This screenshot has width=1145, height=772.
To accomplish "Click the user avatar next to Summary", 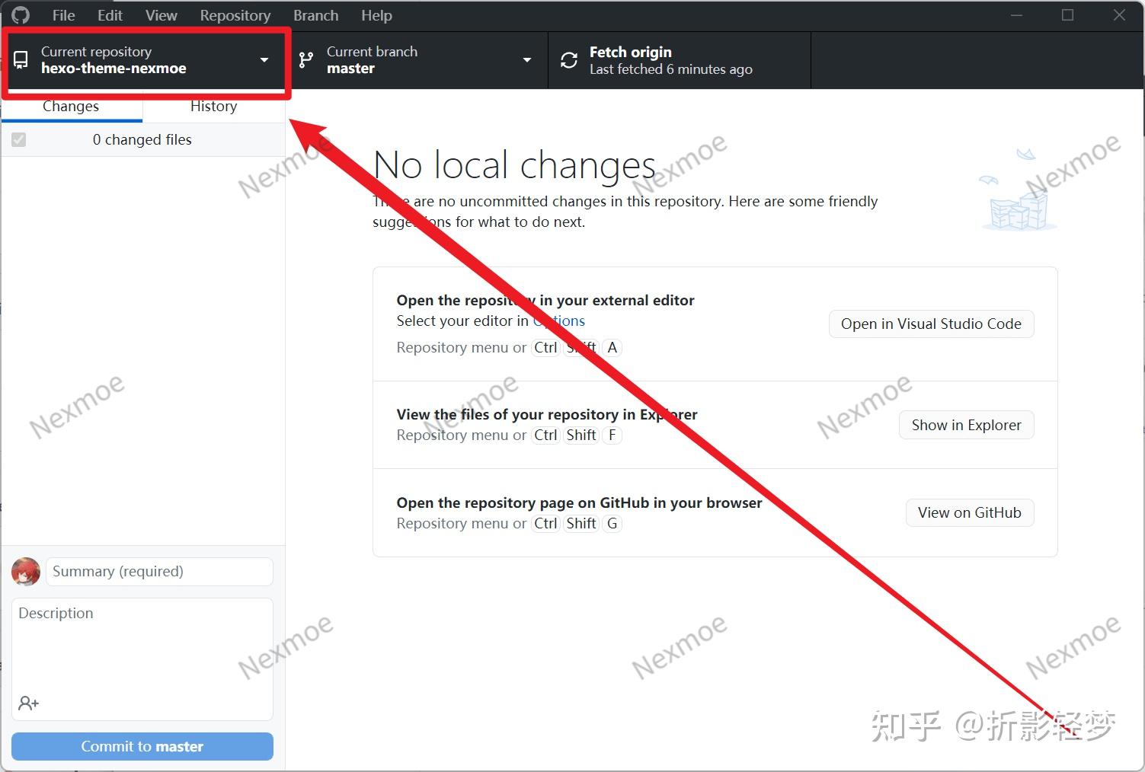I will [x=26, y=572].
